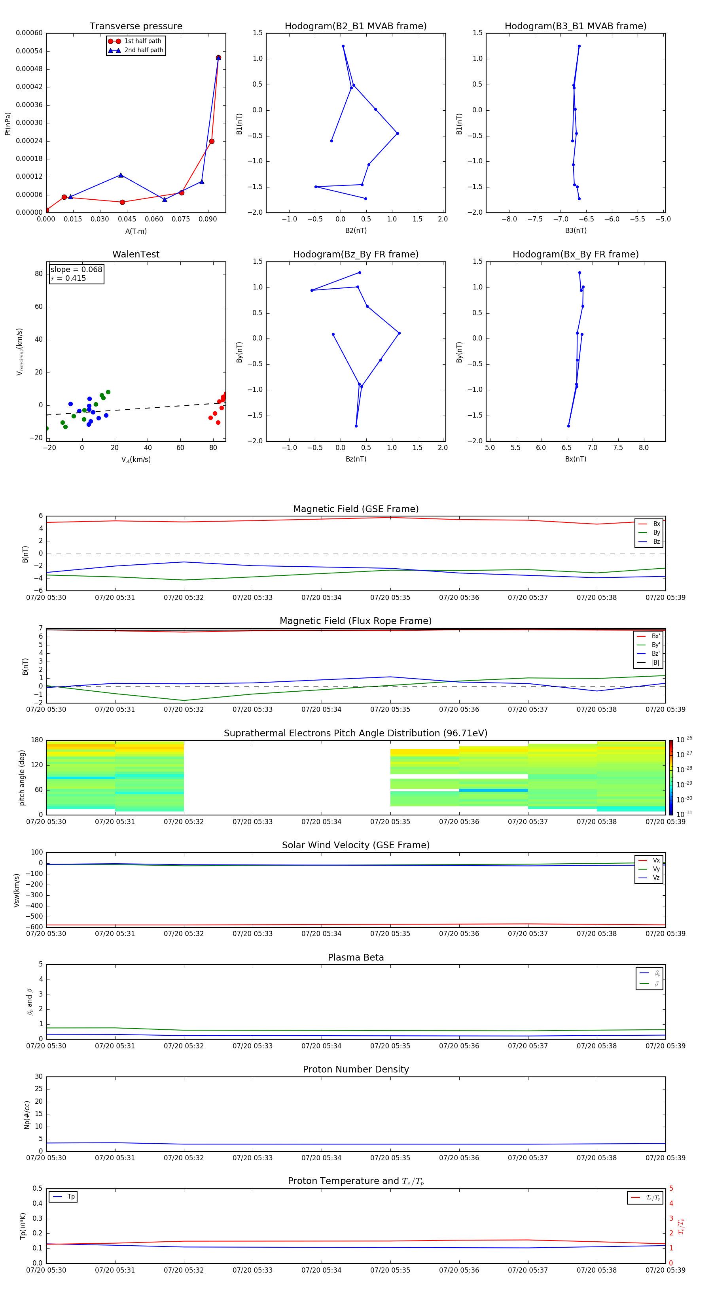Select the By legend entry in GSE plot
This screenshot has height=1305, width=712.
(649, 532)
